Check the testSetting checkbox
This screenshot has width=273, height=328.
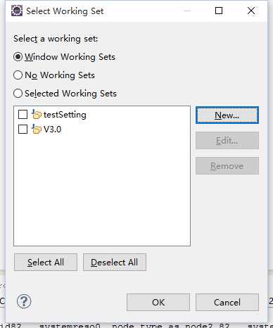point(23,115)
